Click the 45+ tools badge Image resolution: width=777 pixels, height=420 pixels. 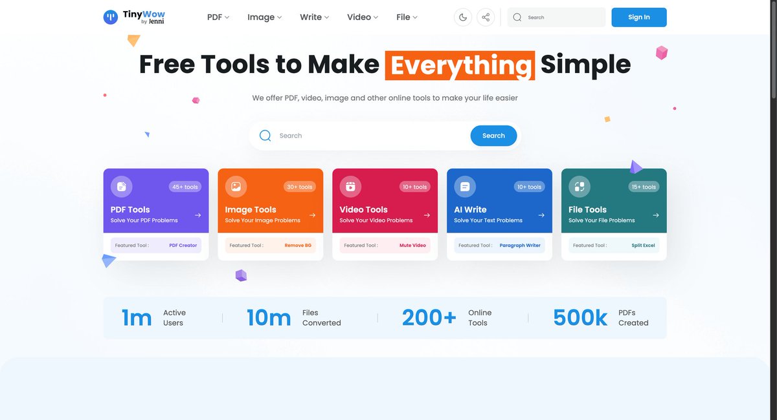(x=186, y=187)
